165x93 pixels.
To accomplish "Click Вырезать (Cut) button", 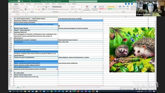I will [x=16, y=6].
